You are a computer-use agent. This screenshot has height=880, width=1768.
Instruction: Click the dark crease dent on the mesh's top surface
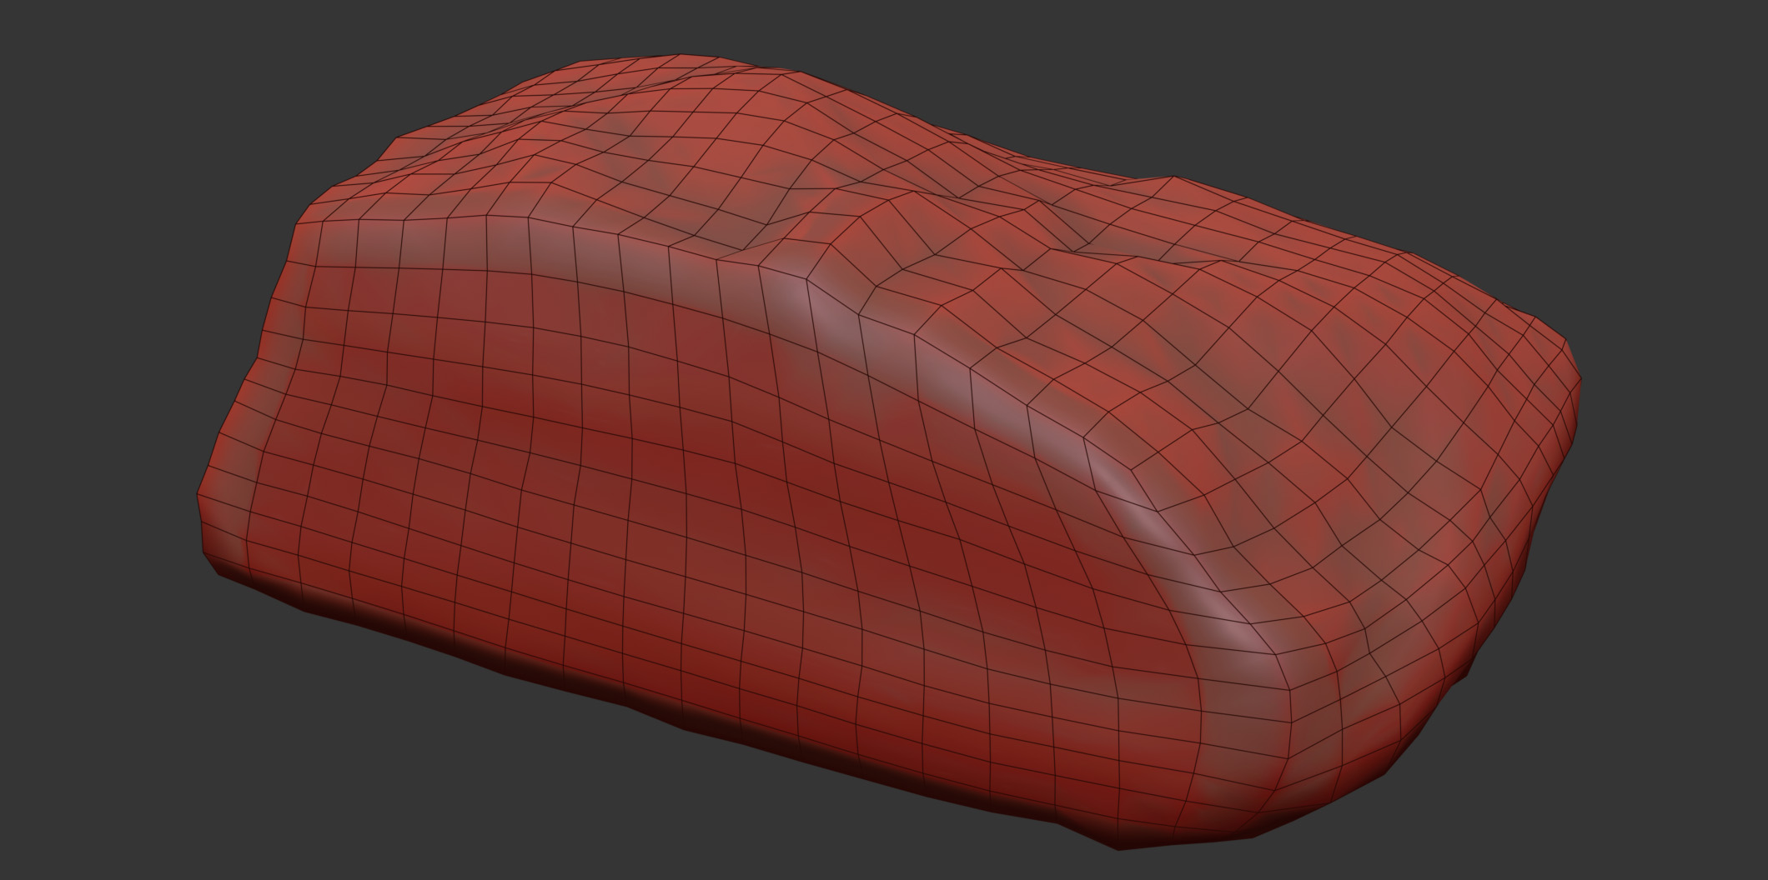(1076, 243)
